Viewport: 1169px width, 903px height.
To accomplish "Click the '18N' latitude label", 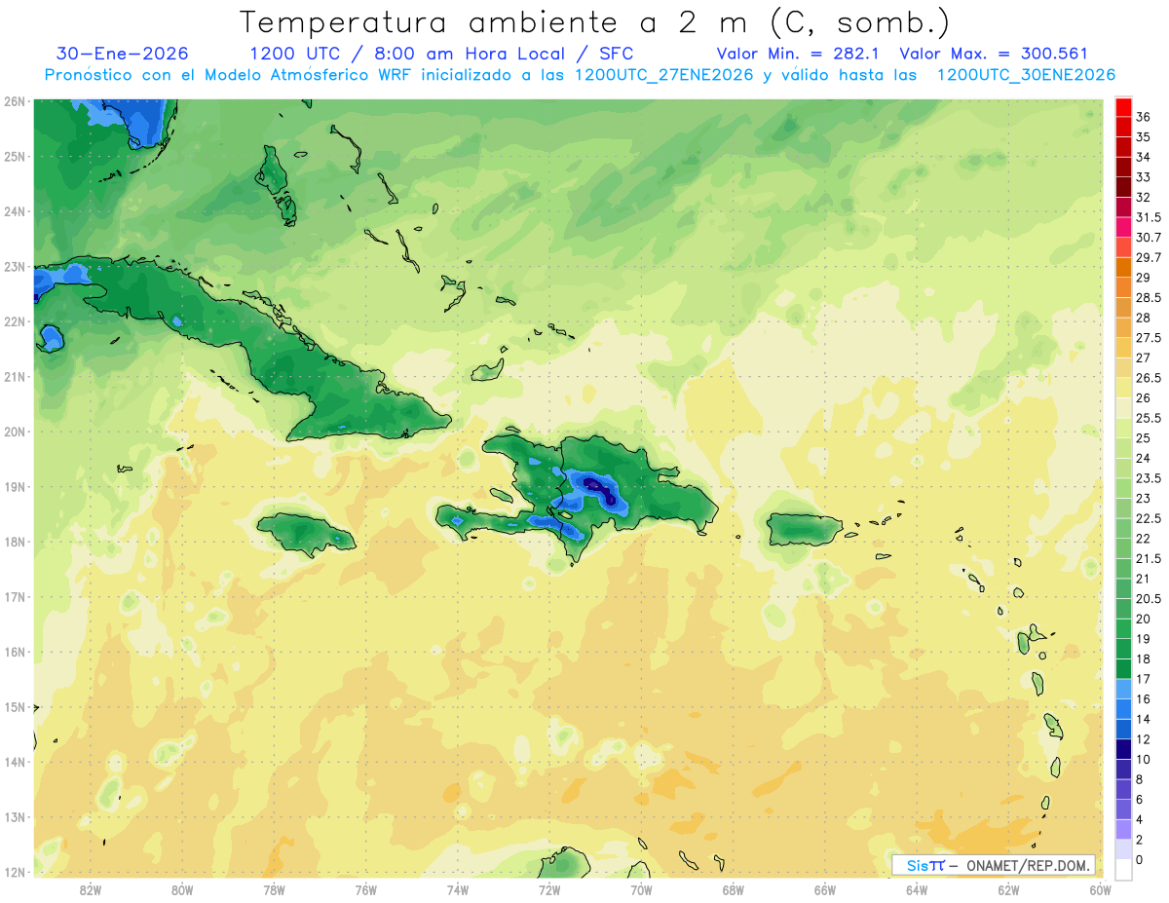I will tap(15, 542).
